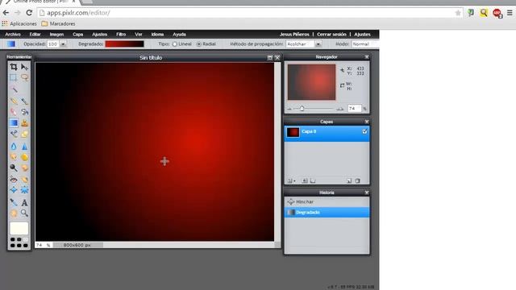Image resolution: width=516 pixels, height=290 pixels.
Task: Select the Color Replace tool
Action: point(14,134)
